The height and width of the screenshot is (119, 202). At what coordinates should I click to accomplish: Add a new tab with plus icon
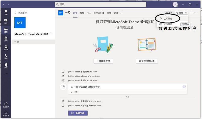122,13
